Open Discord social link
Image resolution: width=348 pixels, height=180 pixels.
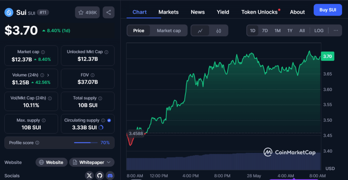coord(110,176)
